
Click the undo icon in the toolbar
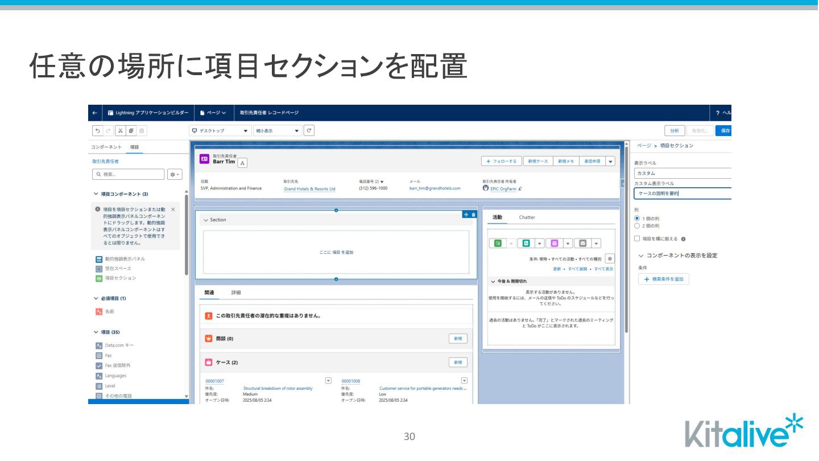[x=98, y=130]
